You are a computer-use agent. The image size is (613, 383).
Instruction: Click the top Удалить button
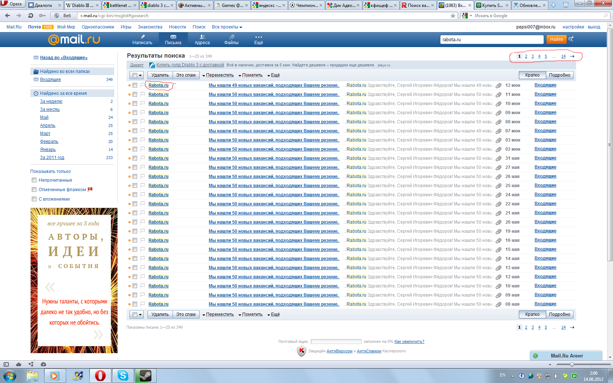coord(160,75)
